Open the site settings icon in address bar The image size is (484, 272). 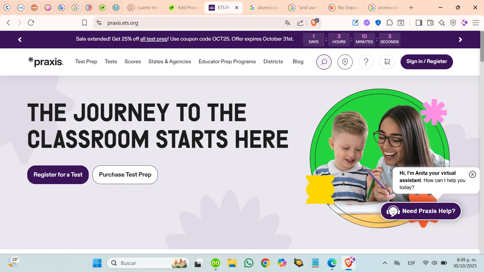click(99, 23)
